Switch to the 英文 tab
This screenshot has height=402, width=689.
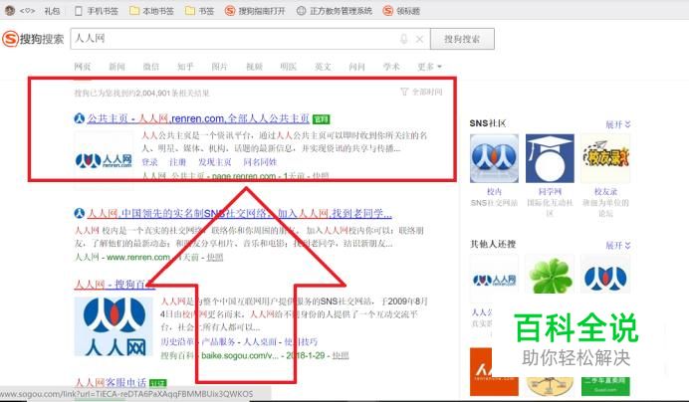(323, 67)
